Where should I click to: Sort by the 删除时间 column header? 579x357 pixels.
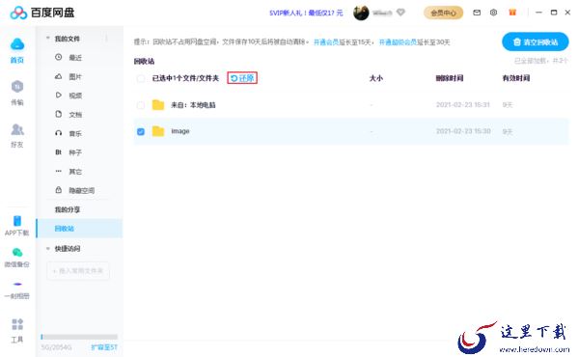pyautogui.click(x=450, y=78)
